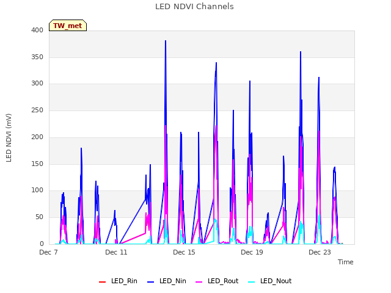Toggle LED_Nout series in legend
The image size is (391, 293).
[270, 281]
